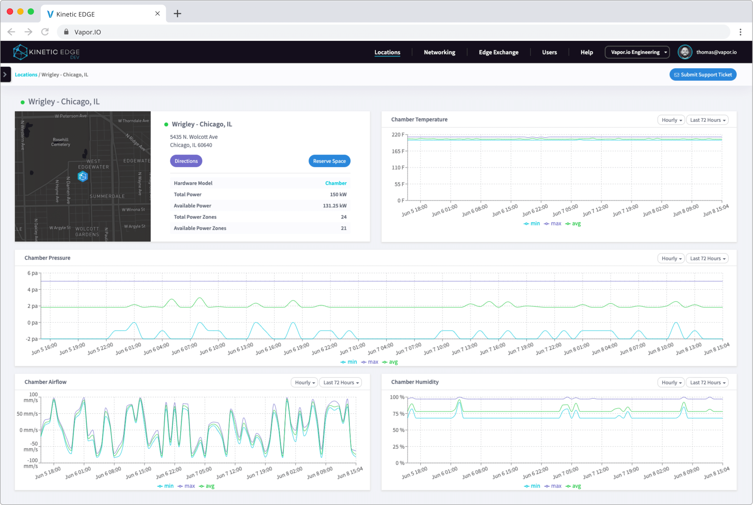Image resolution: width=753 pixels, height=505 pixels.
Task: Click the Reserve Space button
Action: coord(329,161)
